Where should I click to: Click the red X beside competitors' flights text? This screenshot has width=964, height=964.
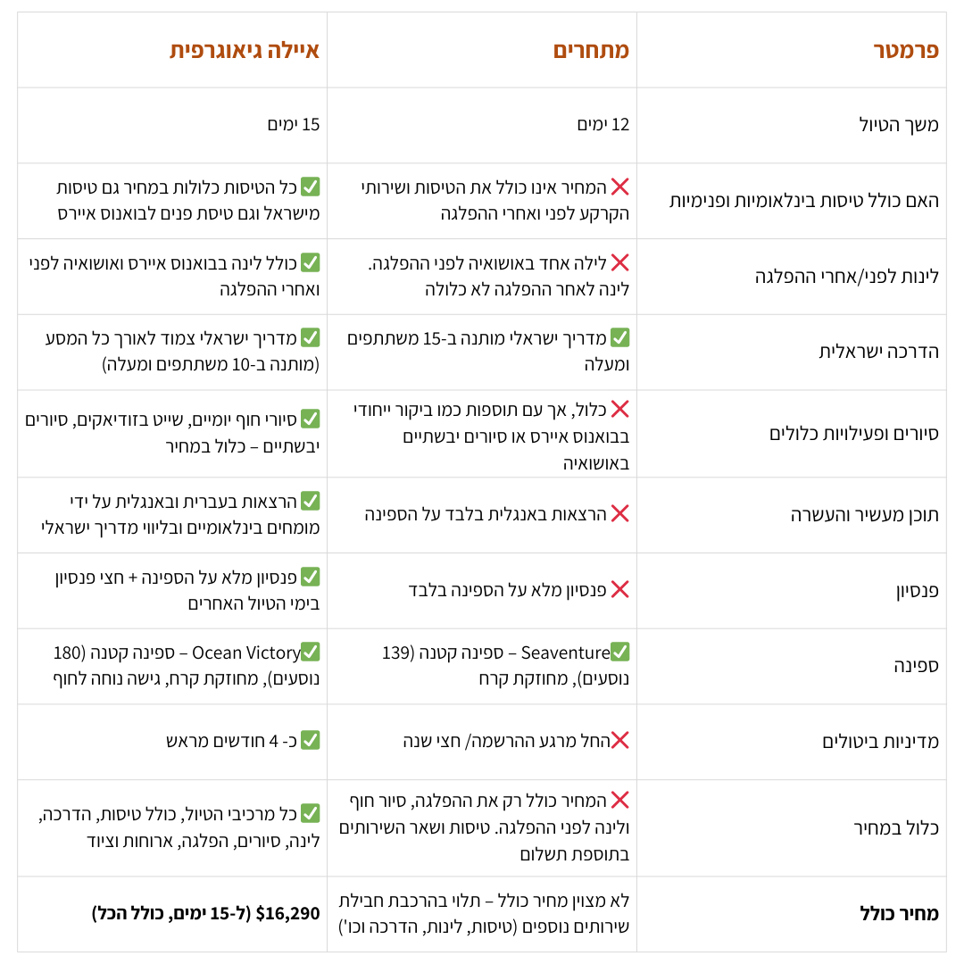click(x=620, y=187)
